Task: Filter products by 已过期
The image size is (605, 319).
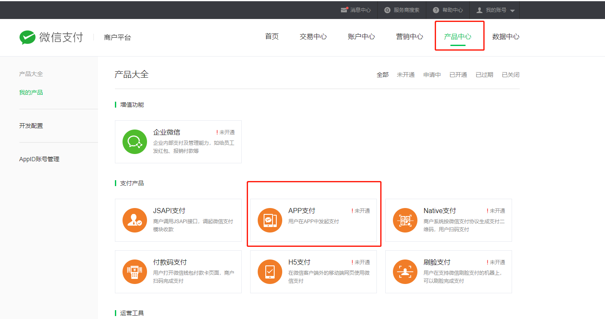Action: 485,75
